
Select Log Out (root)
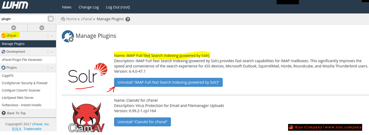click(118, 7)
